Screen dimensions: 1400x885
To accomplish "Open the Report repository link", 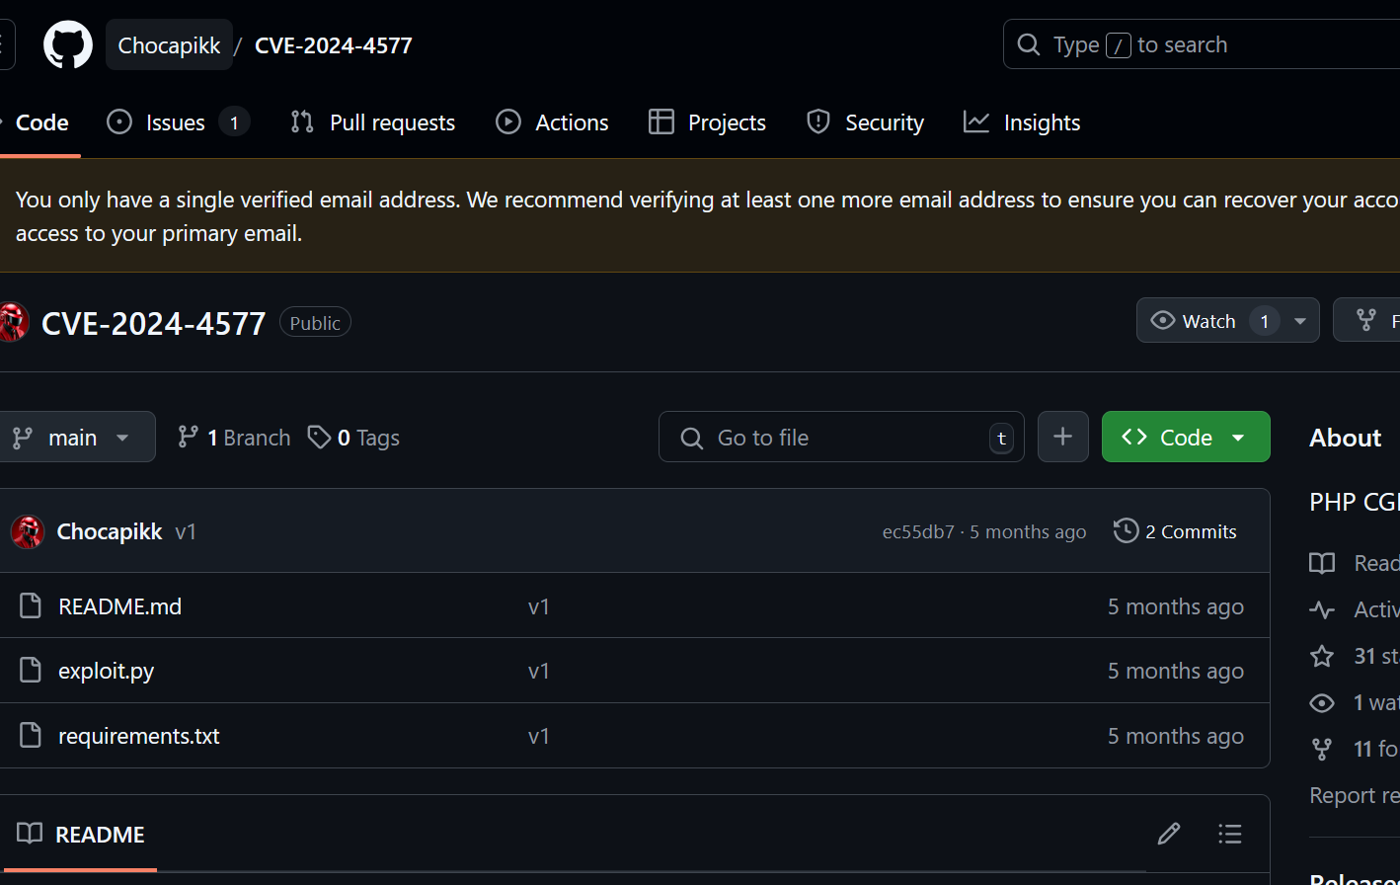I will [1355, 795].
